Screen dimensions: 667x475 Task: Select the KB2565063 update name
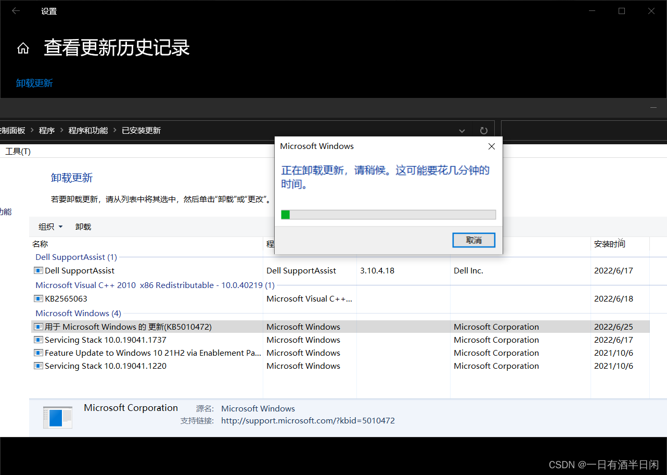[x=66, y=298]
